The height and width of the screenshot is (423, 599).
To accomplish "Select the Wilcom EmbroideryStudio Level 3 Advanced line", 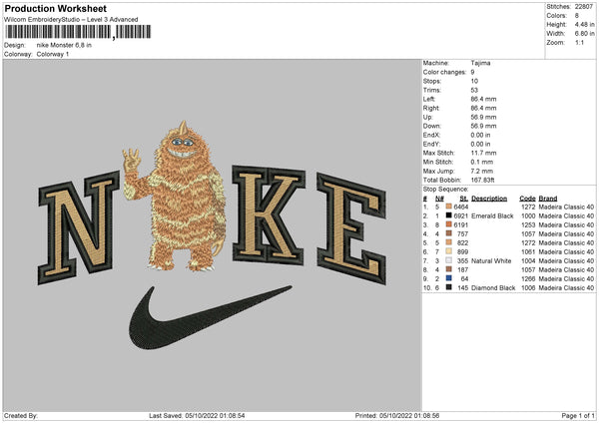I will tap(71, 20).
